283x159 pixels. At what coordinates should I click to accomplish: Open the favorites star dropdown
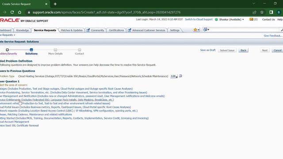tap(196, 30)
